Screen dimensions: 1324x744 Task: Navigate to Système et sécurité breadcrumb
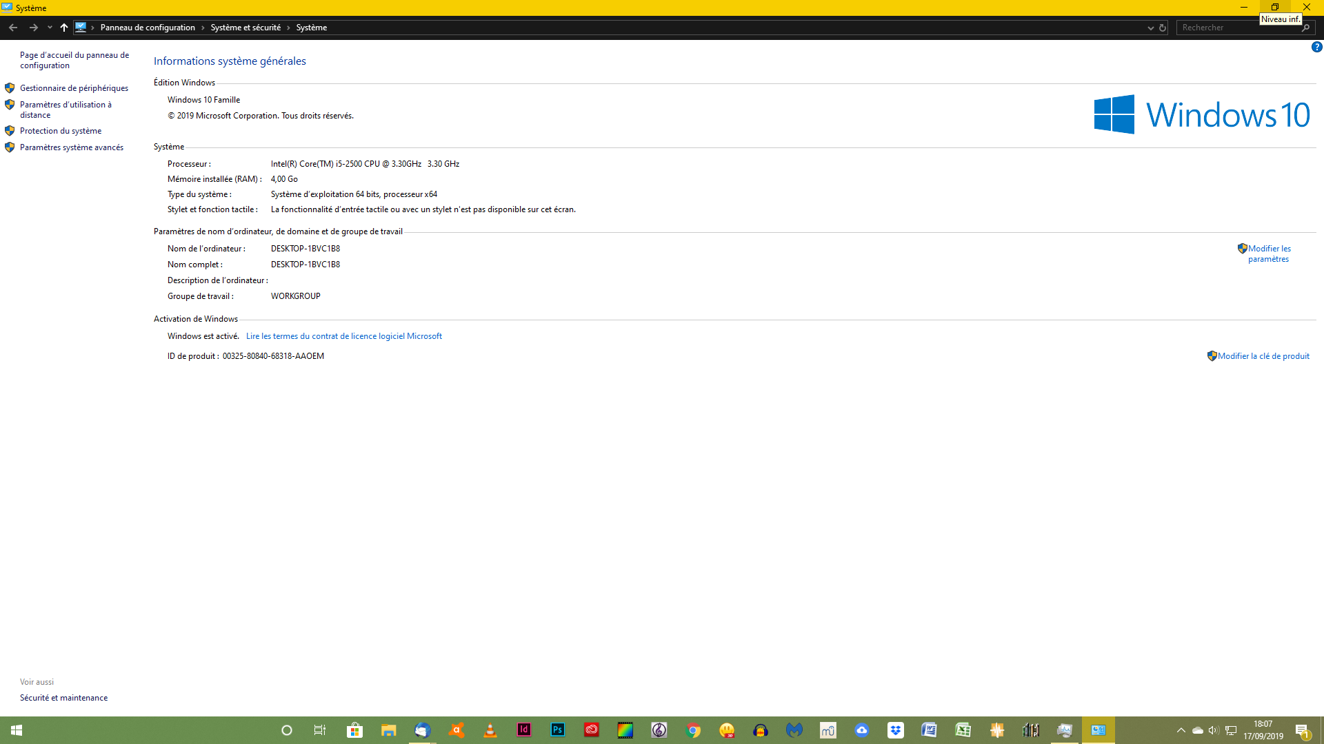point(245,28)
